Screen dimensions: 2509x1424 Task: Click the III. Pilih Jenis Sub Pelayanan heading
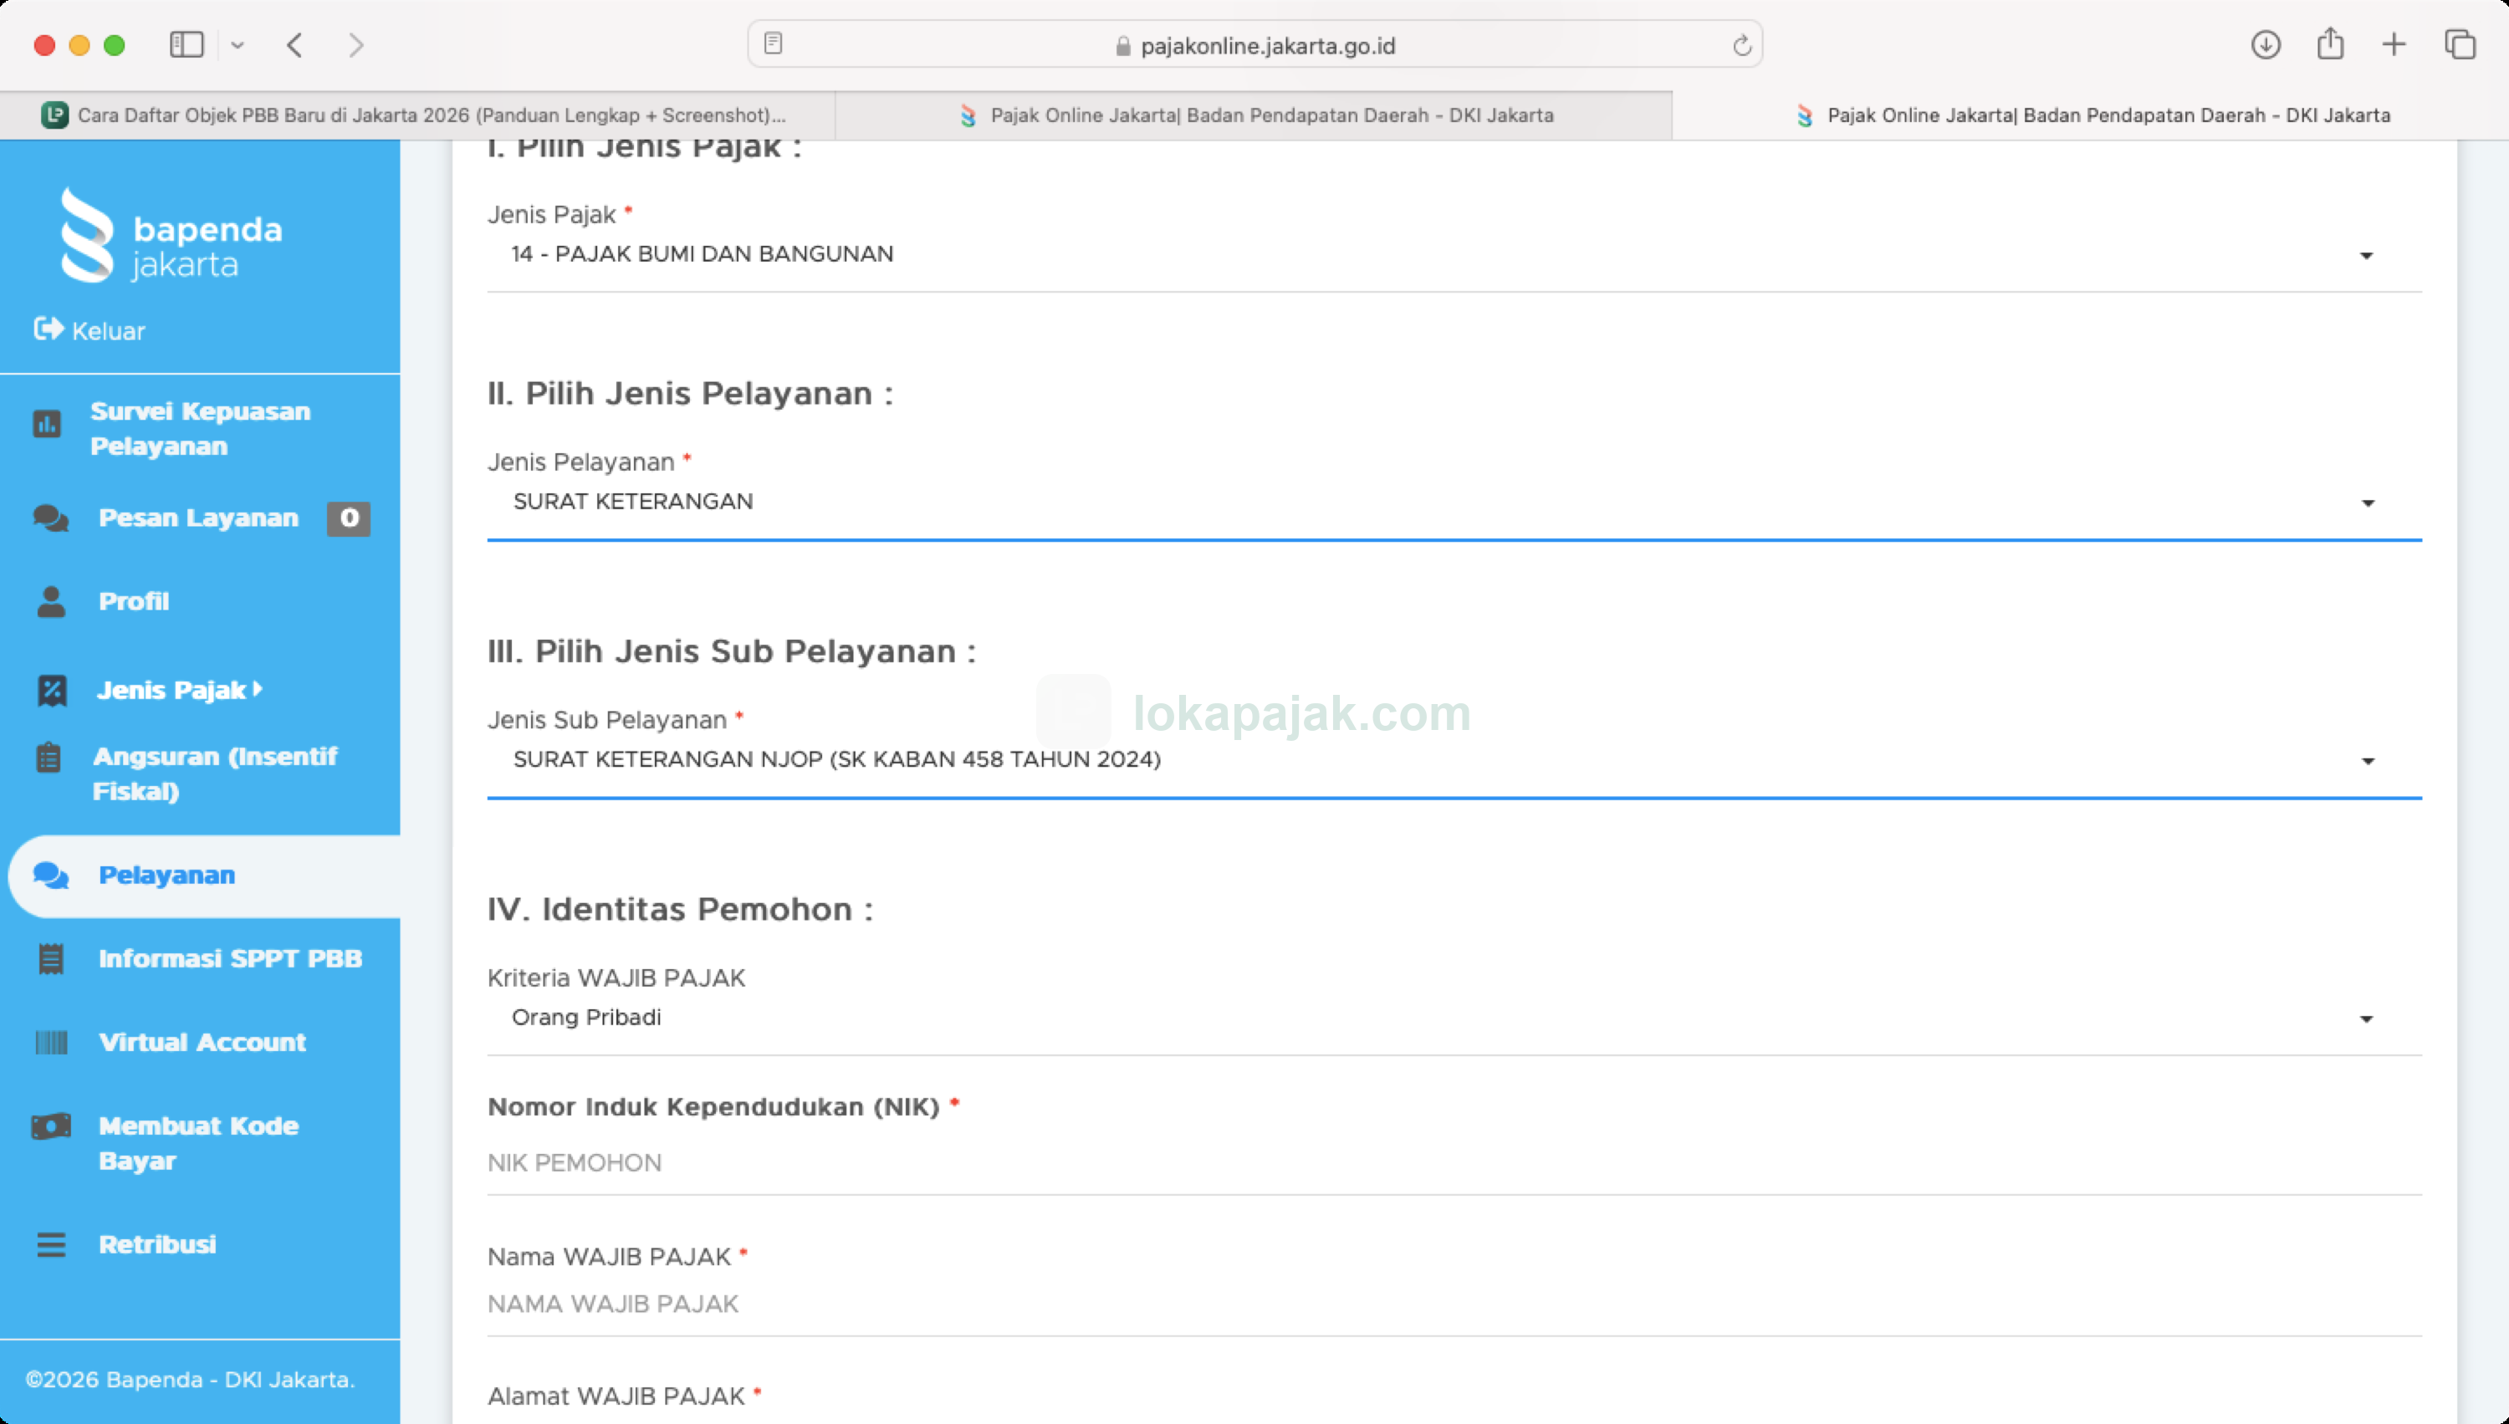tap(732, 651)
